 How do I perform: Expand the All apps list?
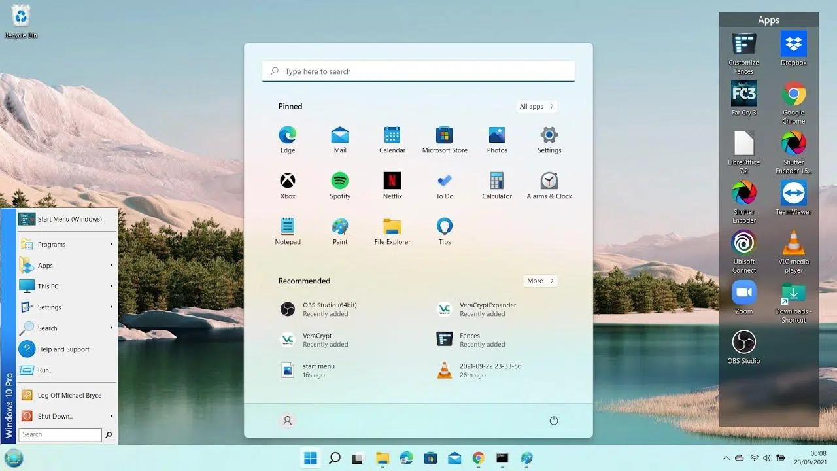(x=536, y=107)
